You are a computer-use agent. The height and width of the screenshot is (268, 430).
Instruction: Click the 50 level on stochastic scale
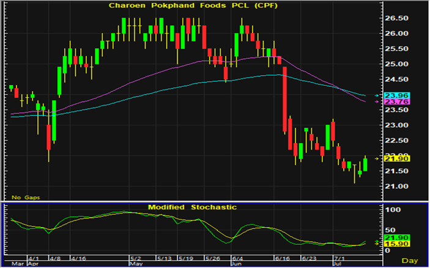coord(390,231)
